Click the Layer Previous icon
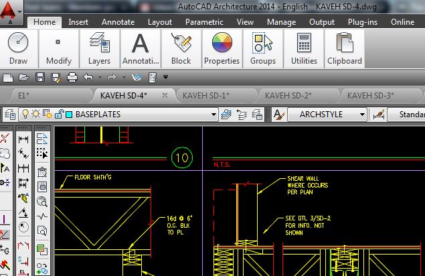 click(x=242, y=115)
